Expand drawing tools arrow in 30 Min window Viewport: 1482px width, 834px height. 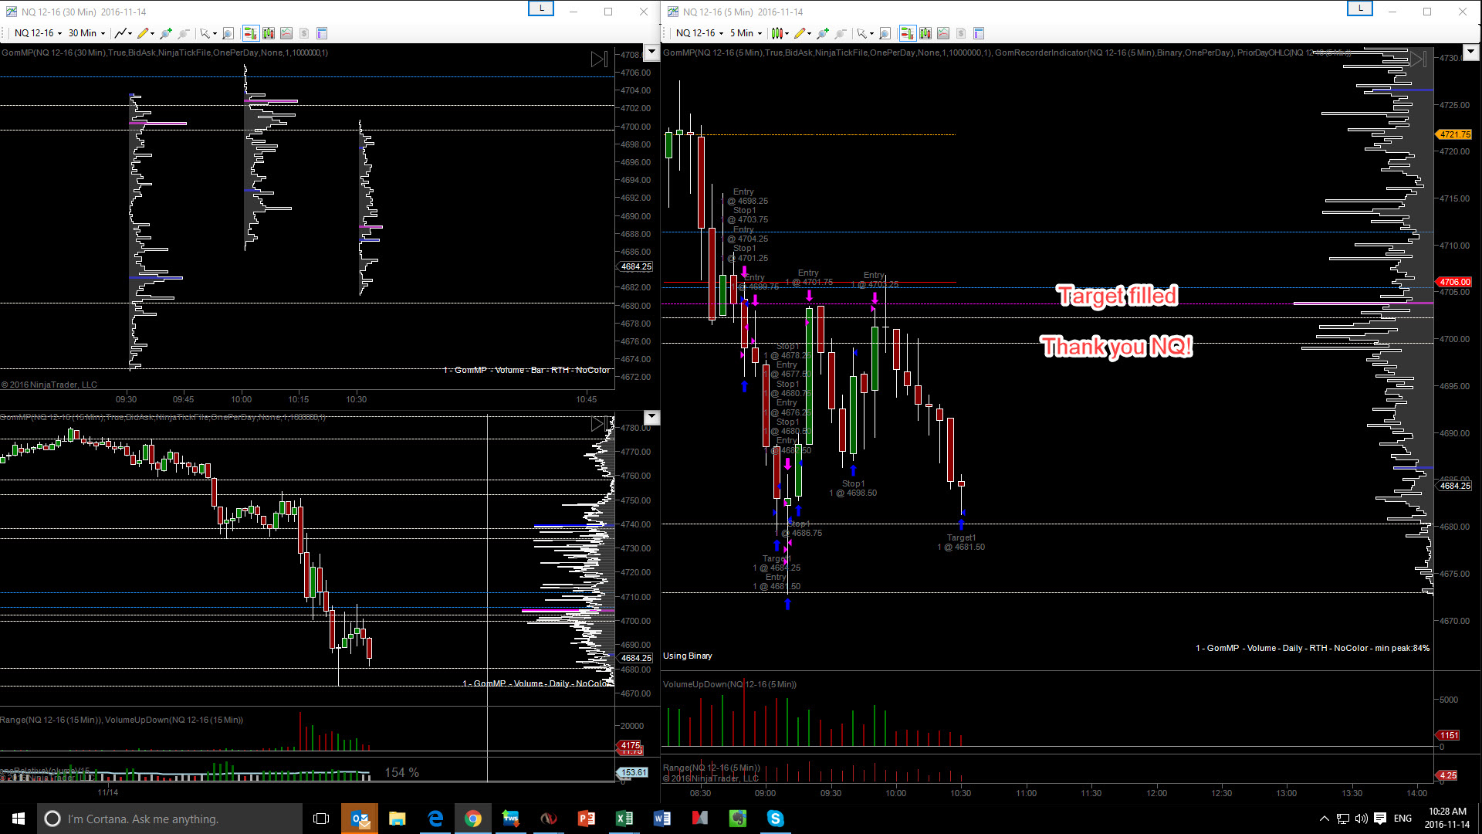pos(152,33)
